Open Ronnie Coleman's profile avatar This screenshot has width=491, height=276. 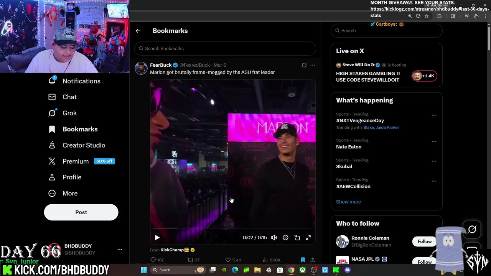point(343,242)
